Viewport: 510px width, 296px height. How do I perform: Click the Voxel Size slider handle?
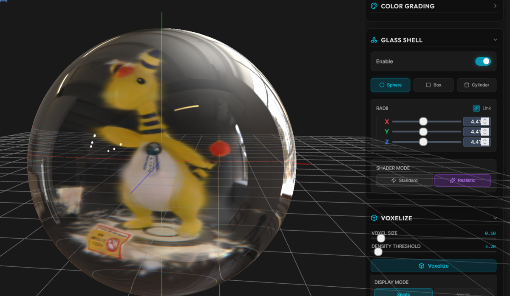tap(381, 238)
